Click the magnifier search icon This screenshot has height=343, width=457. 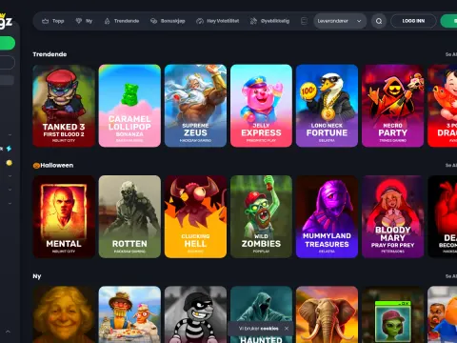pyautogui.click(x=379, y=21)
